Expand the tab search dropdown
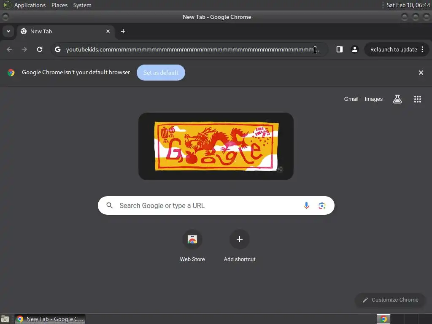 tap(8, 31)
